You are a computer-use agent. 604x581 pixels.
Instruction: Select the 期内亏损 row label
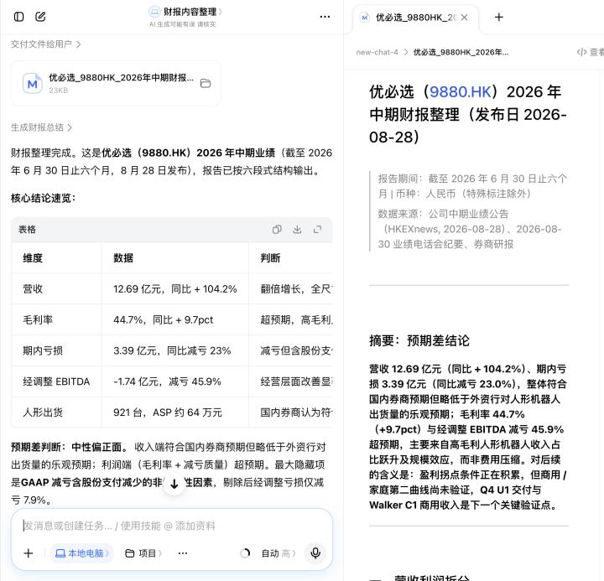pos(43,350)
